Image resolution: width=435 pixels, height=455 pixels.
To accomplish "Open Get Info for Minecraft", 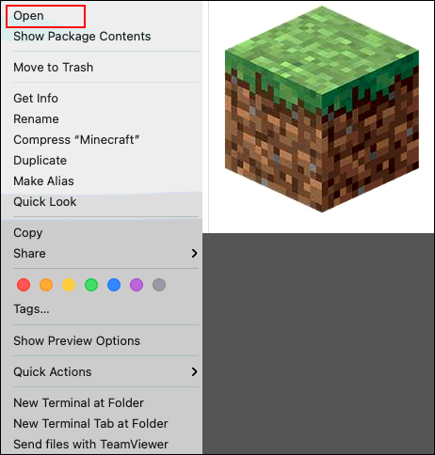I will click(36, 99).
